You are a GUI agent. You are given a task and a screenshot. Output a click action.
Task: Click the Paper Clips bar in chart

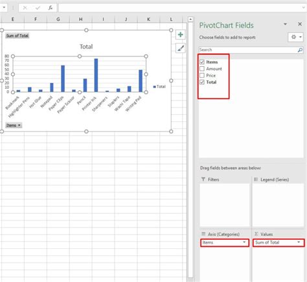[x=63, y=78]
